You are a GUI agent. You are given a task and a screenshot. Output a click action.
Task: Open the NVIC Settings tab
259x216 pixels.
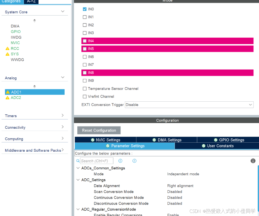click(x=105, y=140)
